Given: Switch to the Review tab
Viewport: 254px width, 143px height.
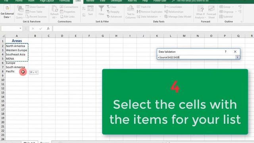Looking at the screenshot, I should 90,1.
